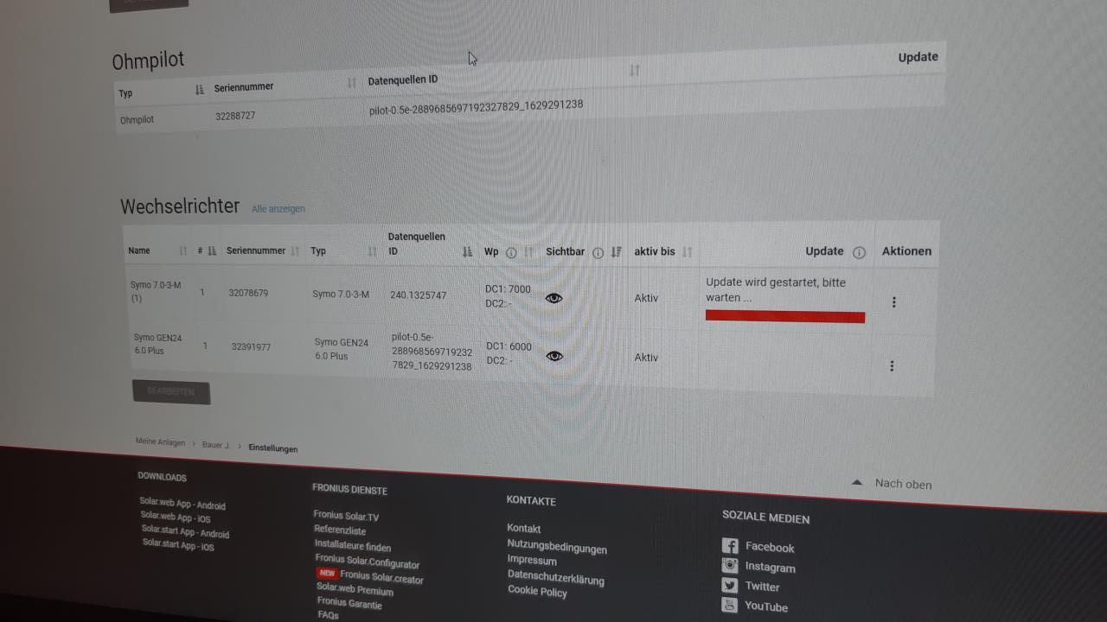The height and width of the screenshot is (622, 1107).
Task: Sort Ohmpilot table by Seriennummer
Action: [x=352, y=83]
